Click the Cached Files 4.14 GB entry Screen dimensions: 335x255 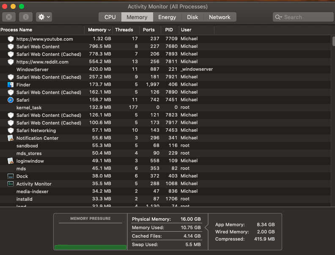166,236
